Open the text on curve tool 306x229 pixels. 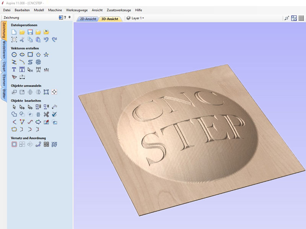46,69
